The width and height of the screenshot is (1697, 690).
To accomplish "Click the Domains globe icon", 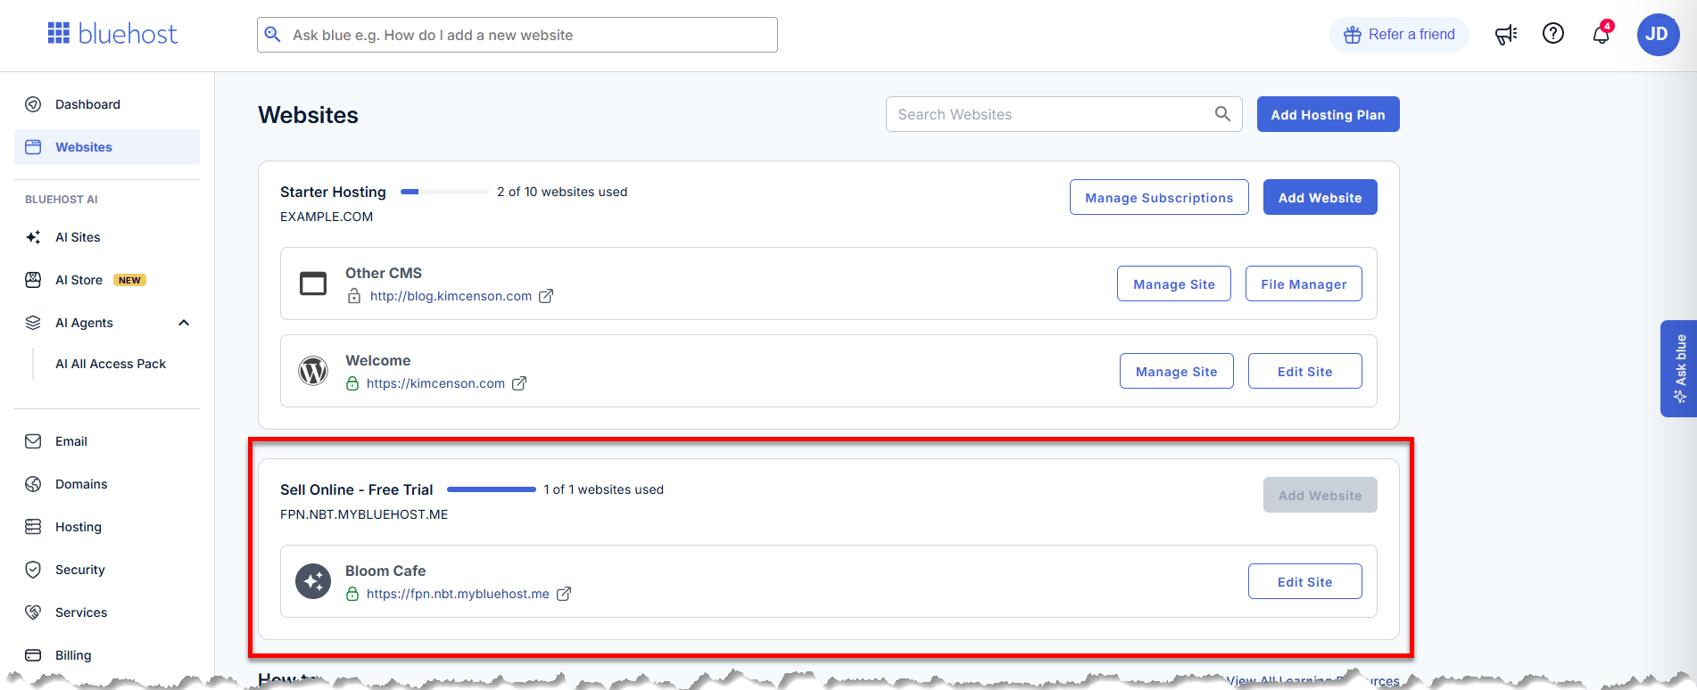I will pos(33,484).
